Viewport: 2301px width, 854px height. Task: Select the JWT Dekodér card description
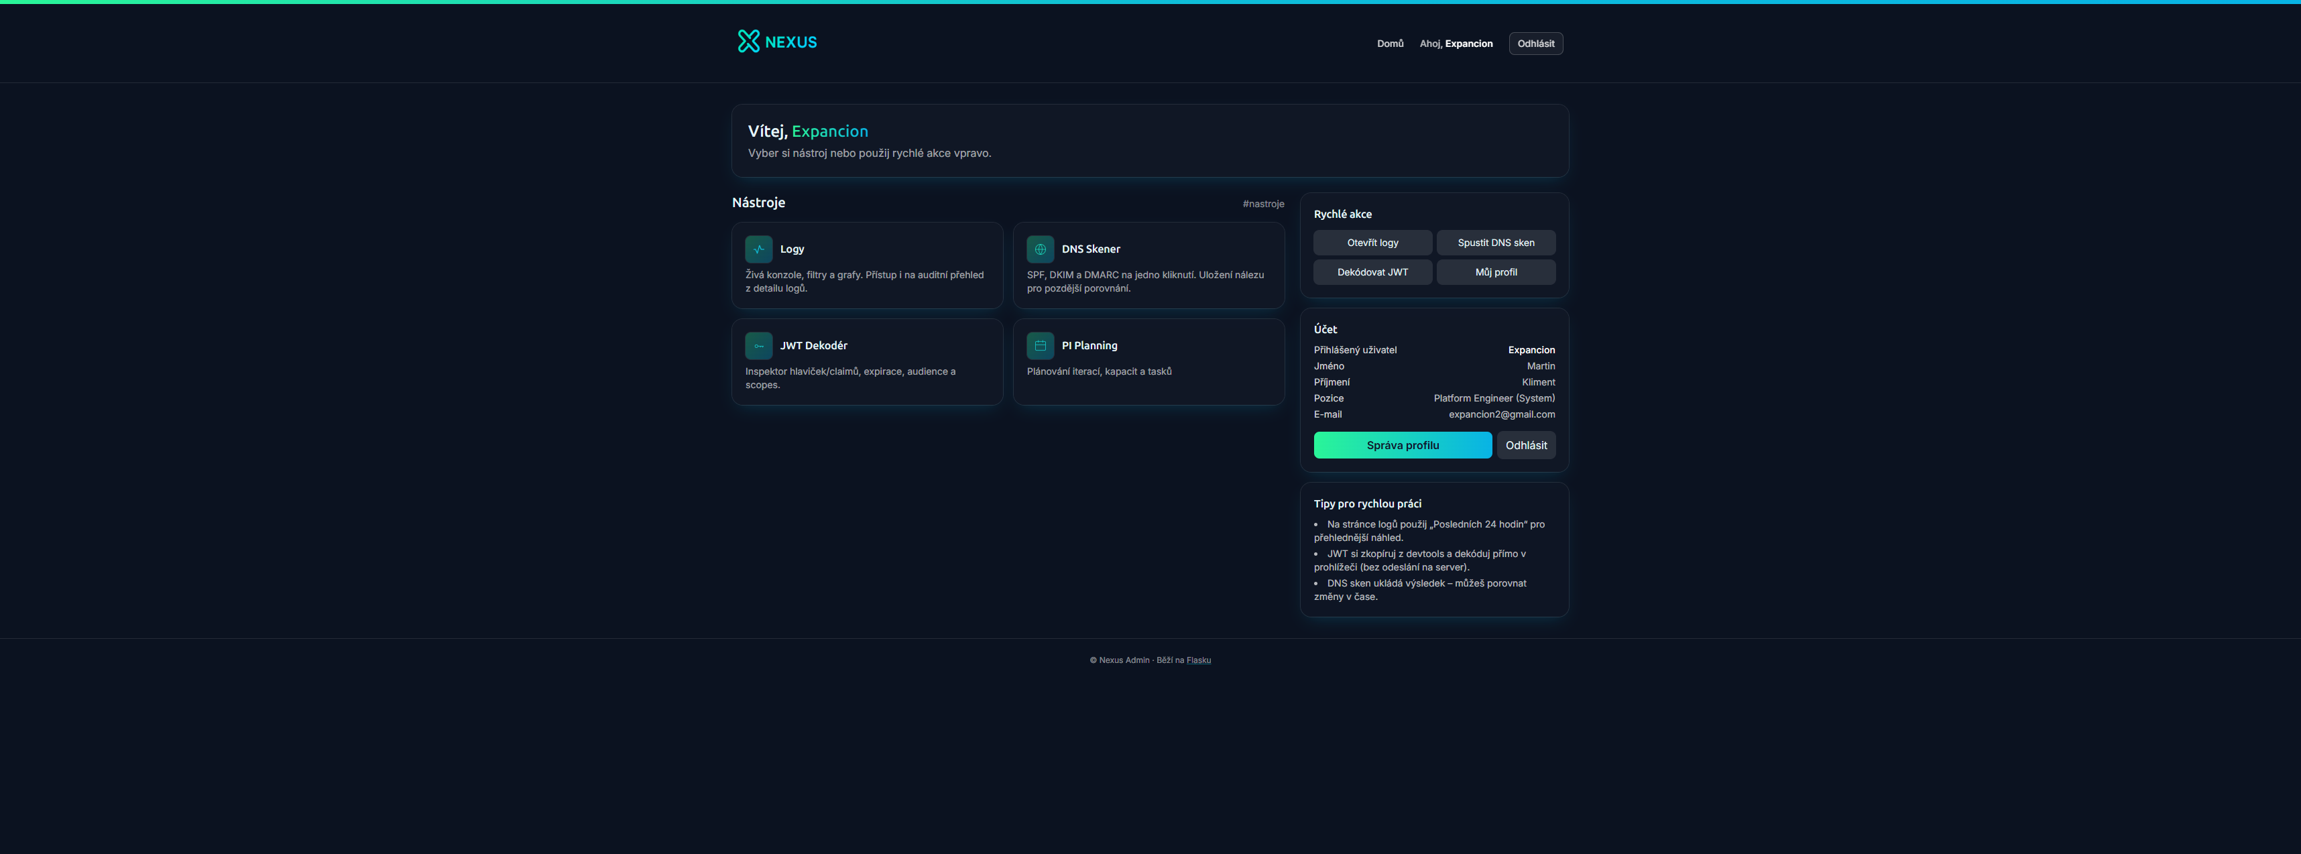[849, 378]
